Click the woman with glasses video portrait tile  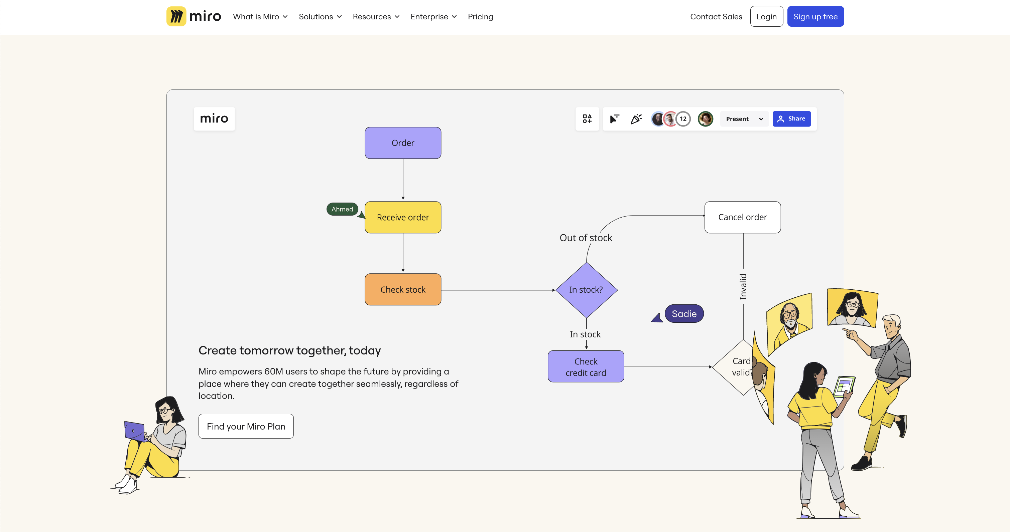(852, 308)
